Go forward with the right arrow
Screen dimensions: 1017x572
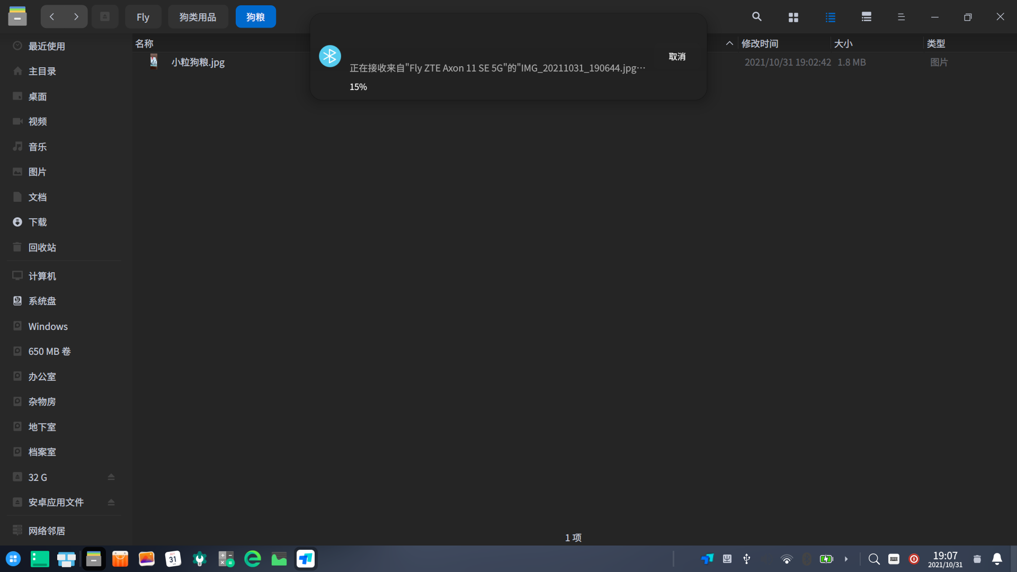tap(76, 17)
